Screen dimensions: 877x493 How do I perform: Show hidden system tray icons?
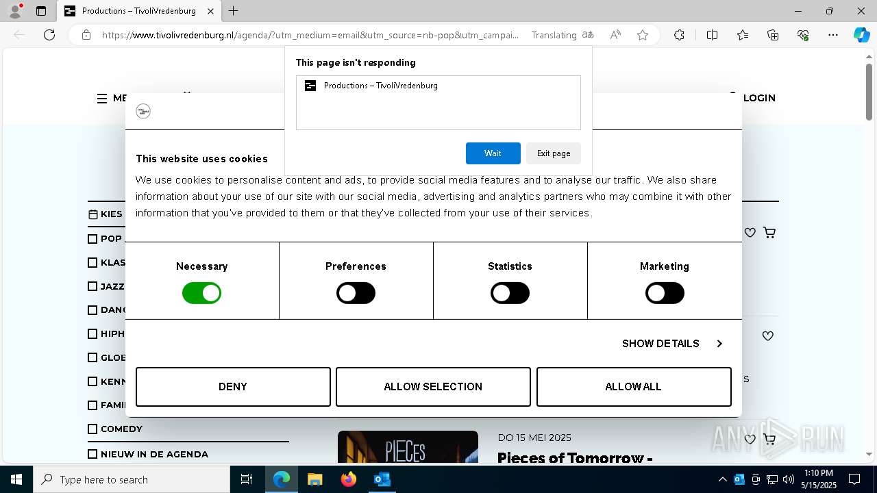(x=722, y=479)
